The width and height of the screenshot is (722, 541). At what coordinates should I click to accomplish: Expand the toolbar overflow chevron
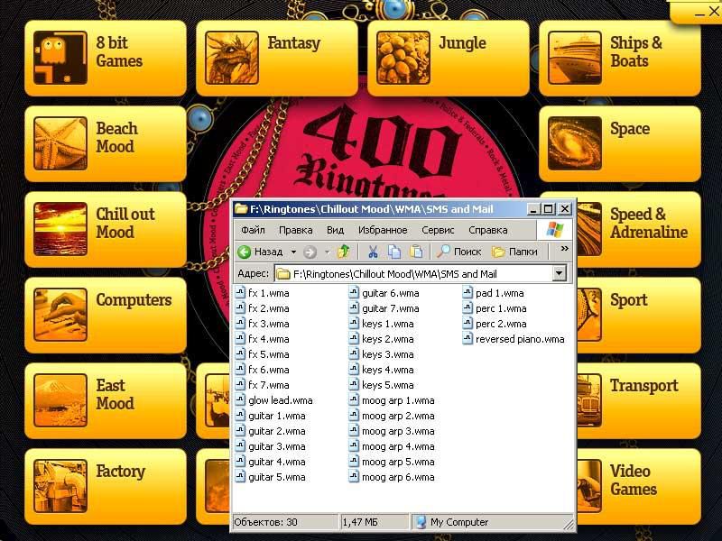click(x=565, y=250)
